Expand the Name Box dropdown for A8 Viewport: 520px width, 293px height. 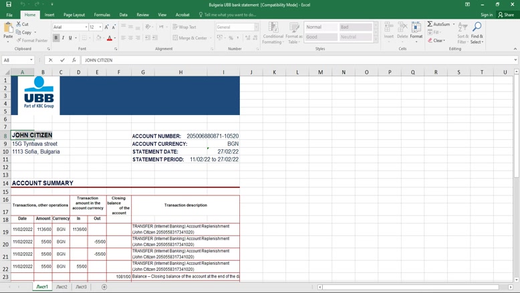(31, 60)
